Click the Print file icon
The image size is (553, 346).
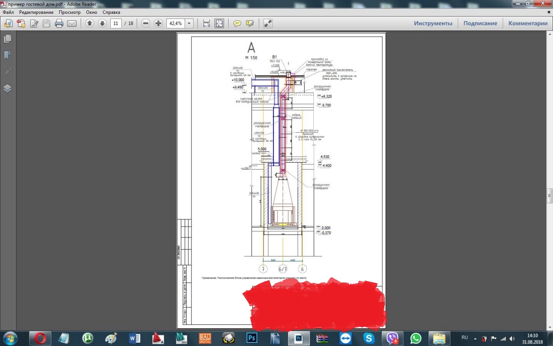point(59,23)
